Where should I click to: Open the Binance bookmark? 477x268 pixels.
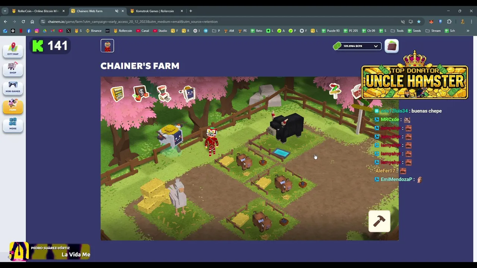94,31
